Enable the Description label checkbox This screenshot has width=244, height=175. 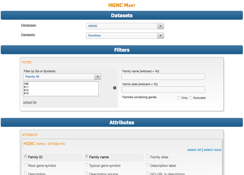pos(148,165)
